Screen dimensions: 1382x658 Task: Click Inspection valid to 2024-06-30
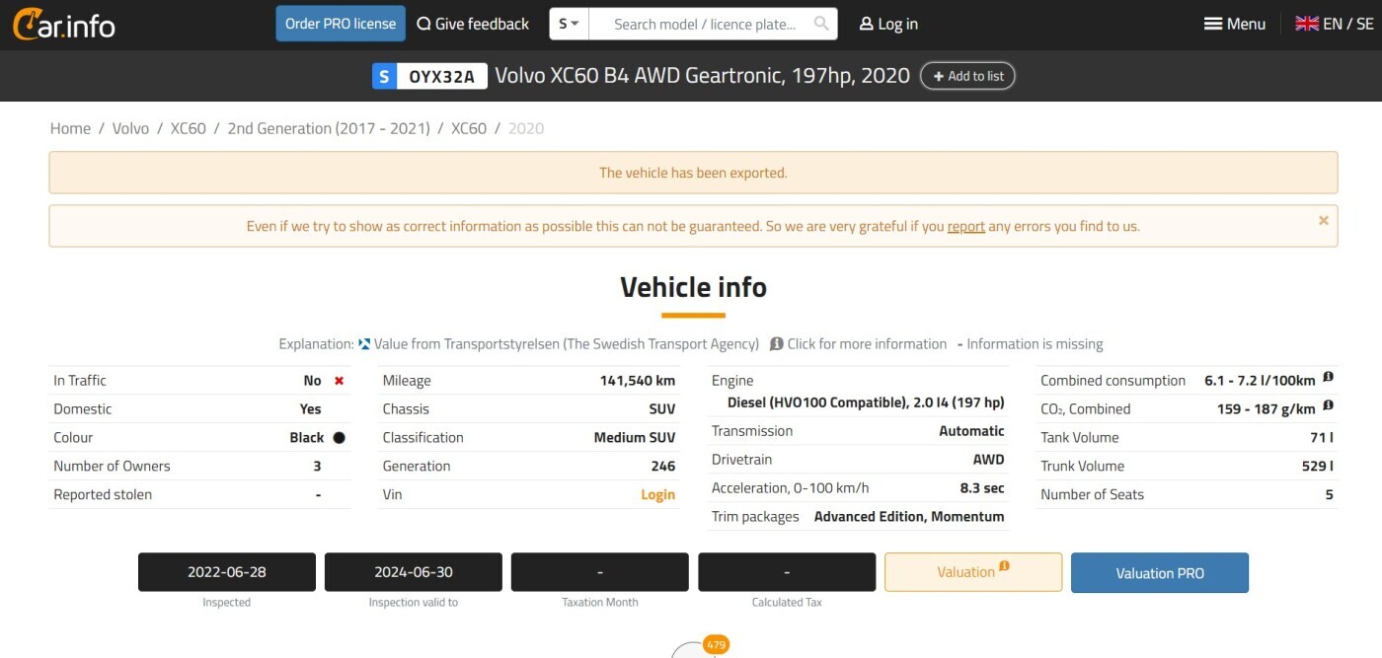pyautogui.click(x=414, y=572)
